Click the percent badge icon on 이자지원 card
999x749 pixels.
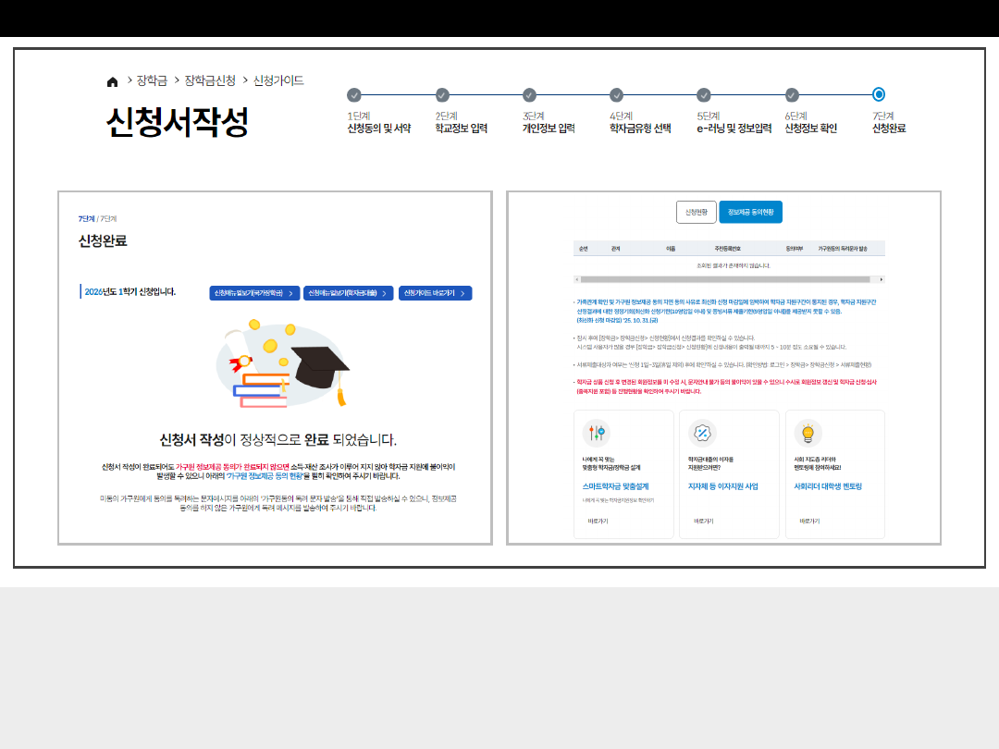[x=703, y=433]
